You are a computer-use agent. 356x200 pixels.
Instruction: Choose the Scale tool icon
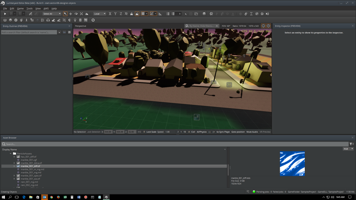pyautogui.click(x=82, y=14)
